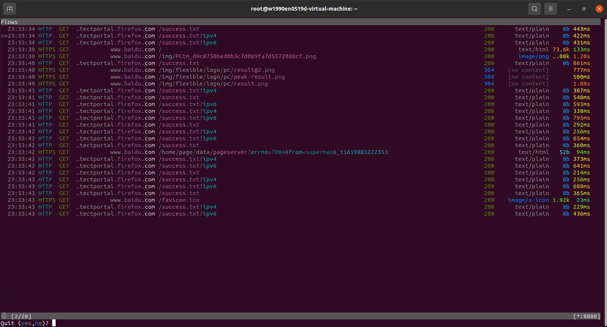Click the cursor after the Quit prompt

54,323
